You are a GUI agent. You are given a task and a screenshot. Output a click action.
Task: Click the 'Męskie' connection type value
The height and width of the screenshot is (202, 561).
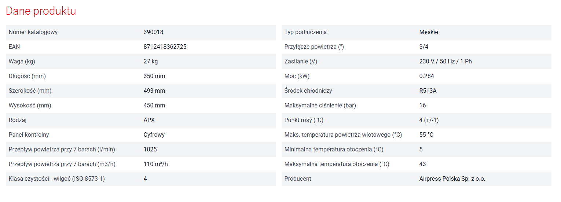coord(428,32)
